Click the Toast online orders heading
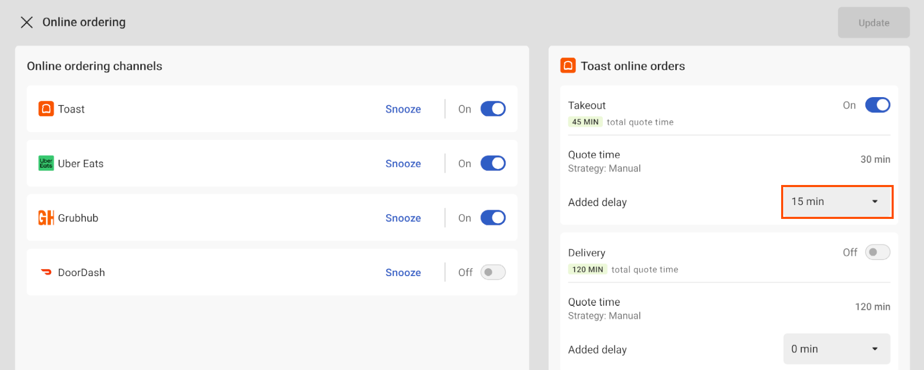 coord(633,66)
